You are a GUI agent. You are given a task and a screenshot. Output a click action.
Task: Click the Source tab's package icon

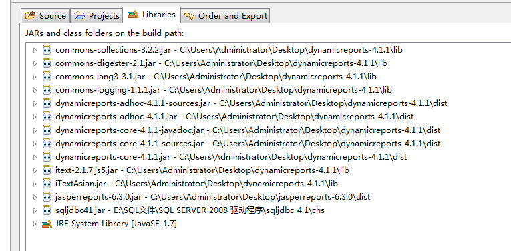pos(30,15)
